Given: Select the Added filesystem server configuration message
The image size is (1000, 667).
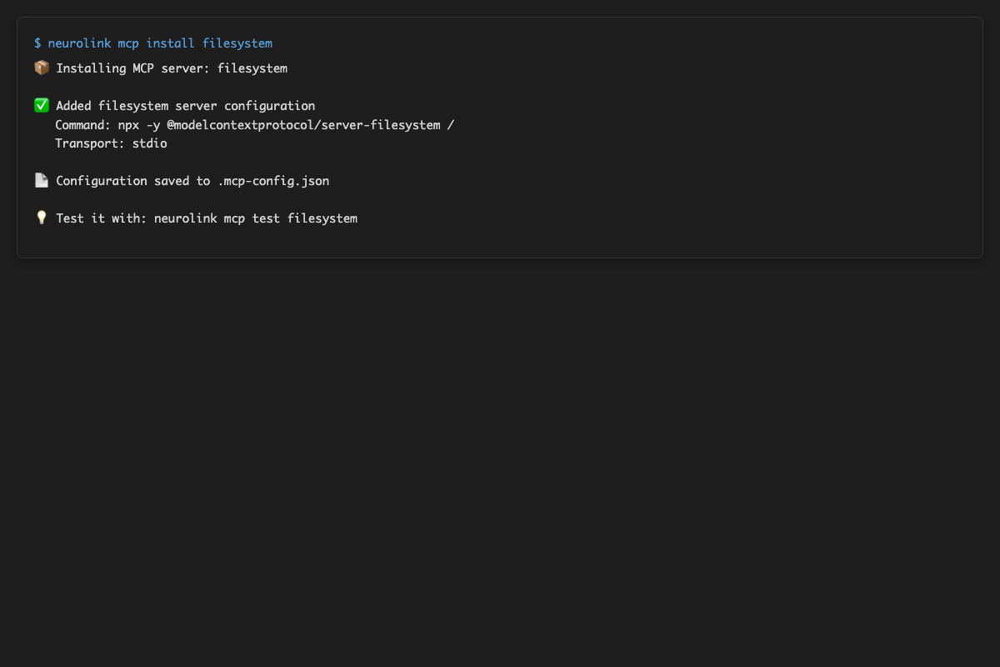Looking at the screenshot, I should click(185, 105).
